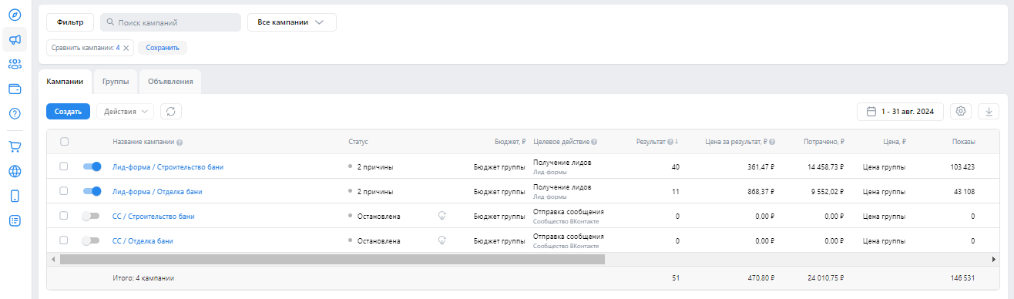Screen dimensions: 1014x299
Task: Open the Лид-форма / Отделка бани campaign link
Action: pyautogui.click(x=157, y=191)
